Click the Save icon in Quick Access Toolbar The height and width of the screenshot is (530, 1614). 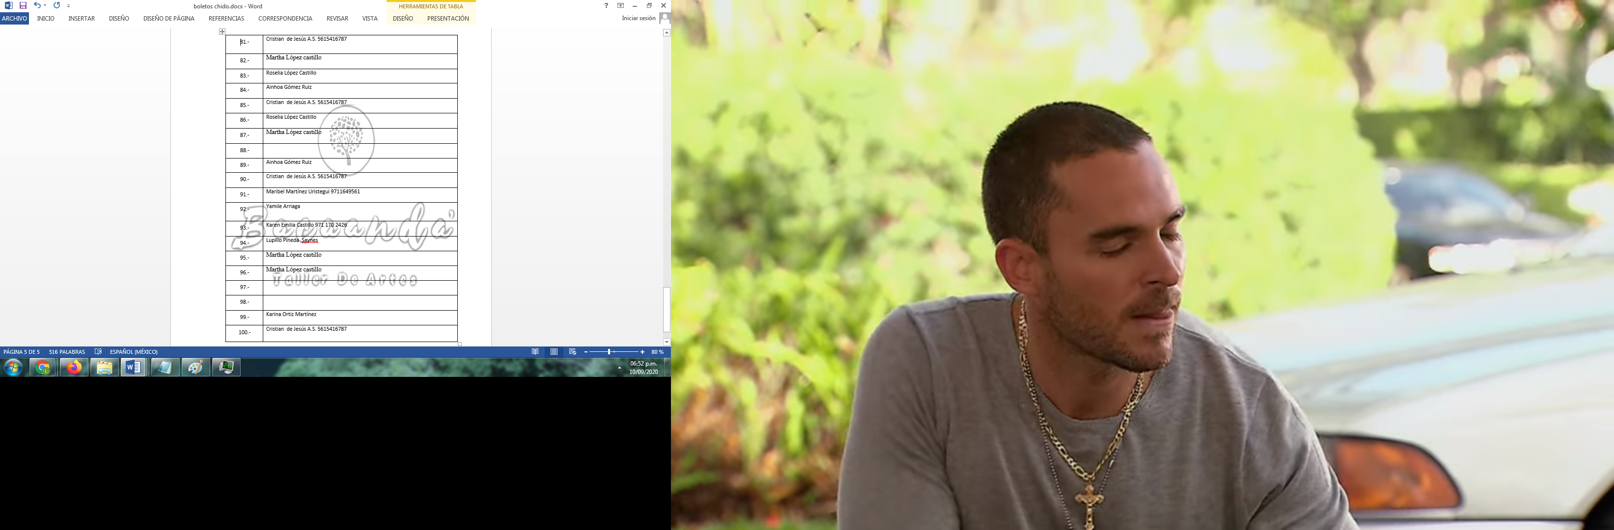click(23, 5)
